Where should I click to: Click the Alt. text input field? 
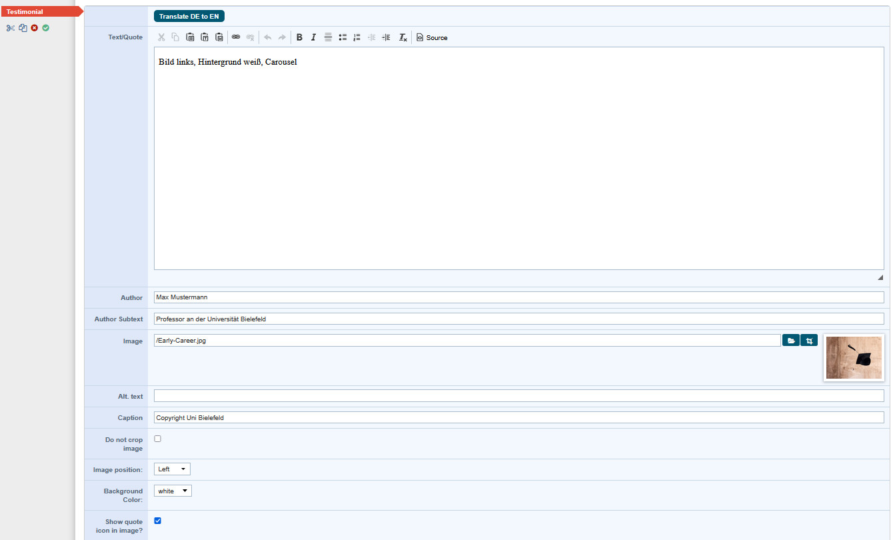click(x=518, y=396)
